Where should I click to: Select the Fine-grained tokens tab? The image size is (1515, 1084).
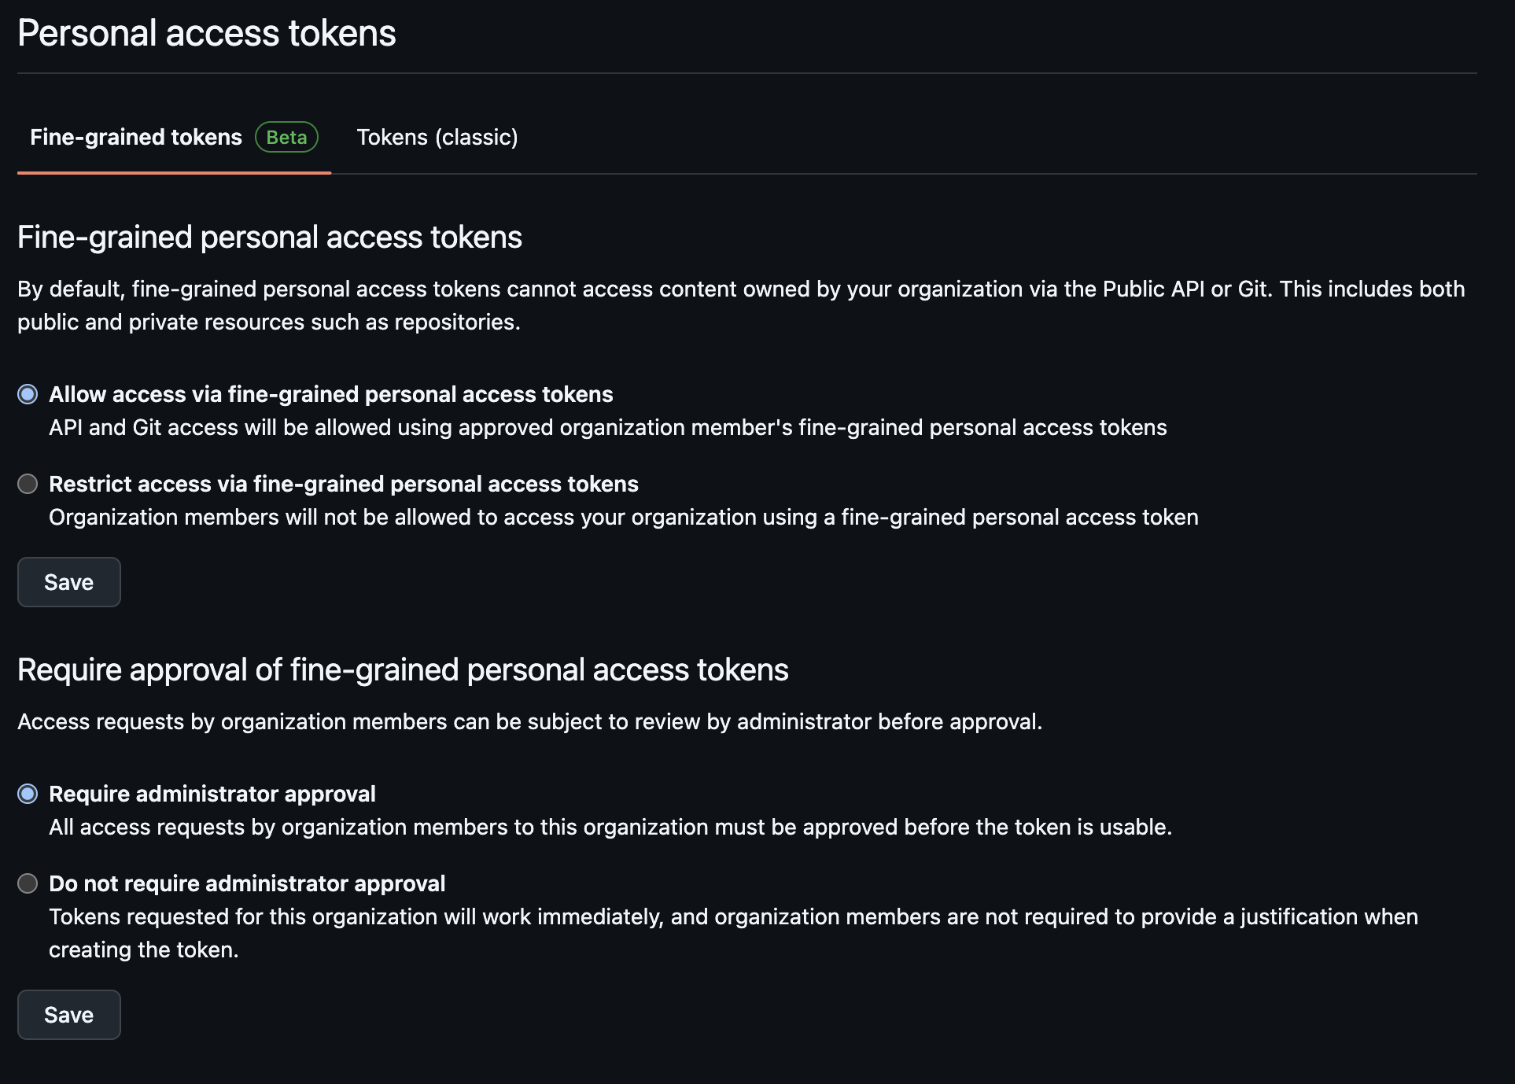click(x=135, y=137)
